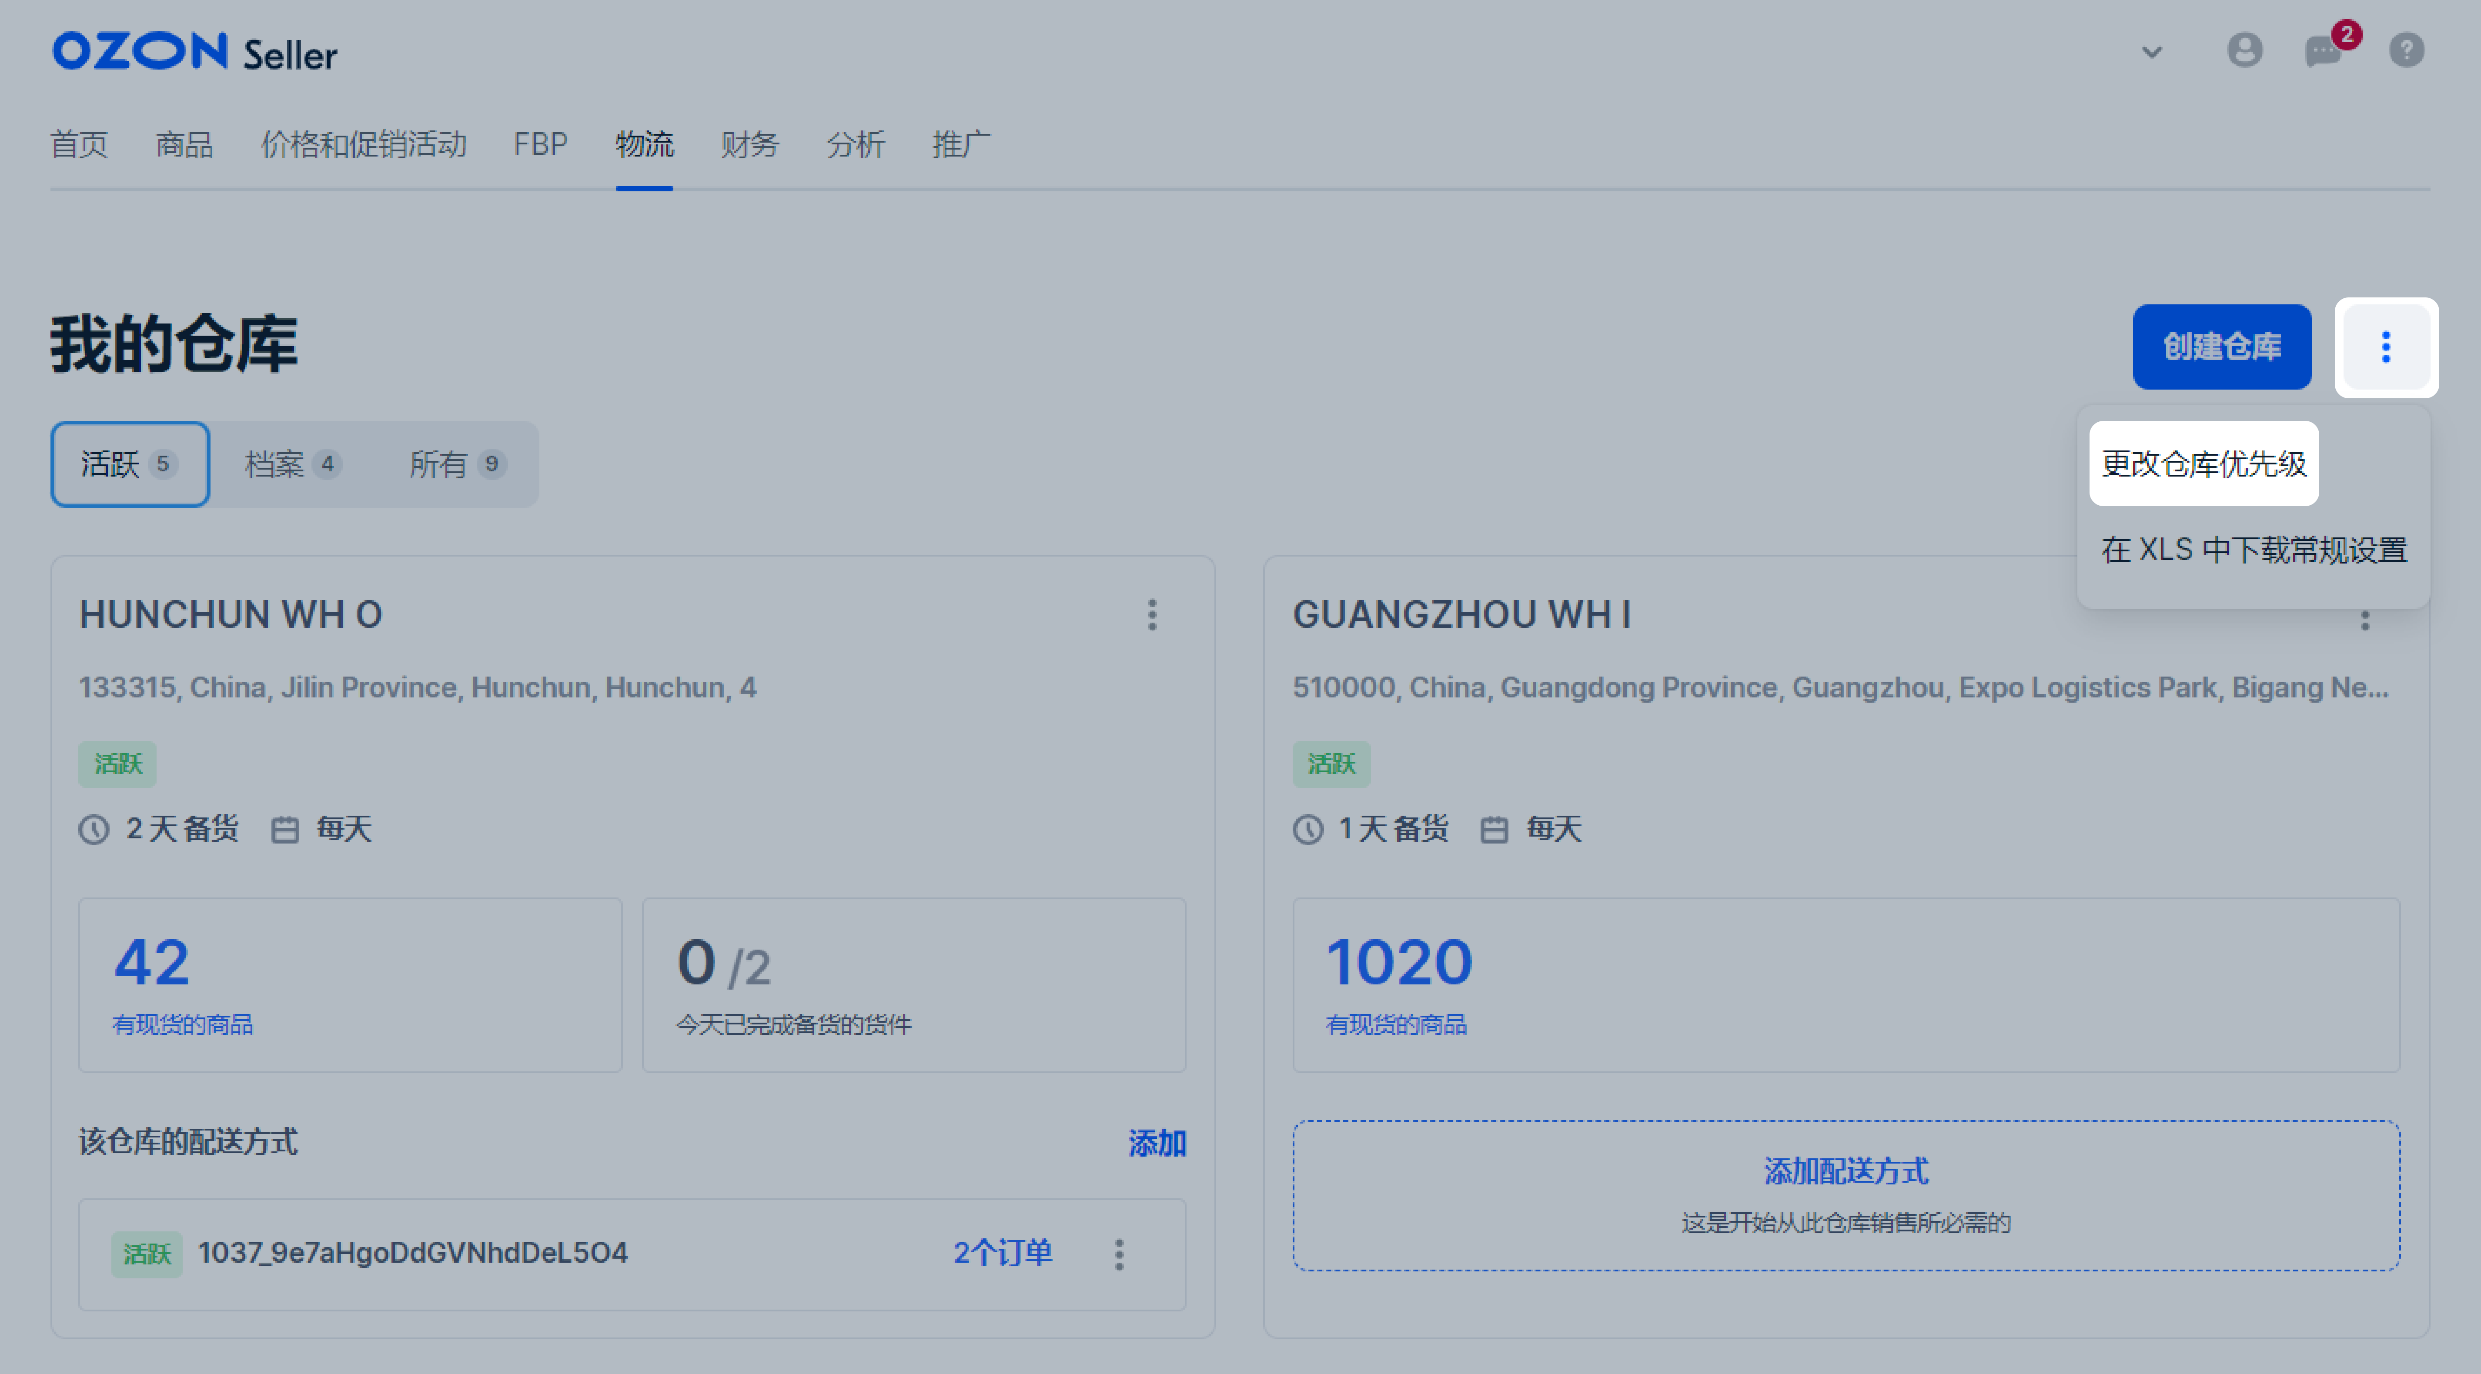
Task: Go to 首页 navigation tab
Action: click(79, 144)
